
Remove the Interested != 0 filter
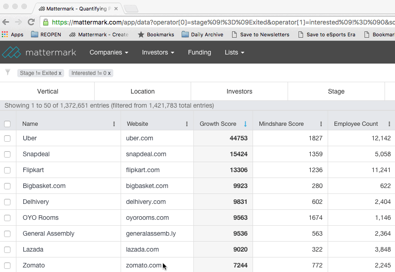click(109, 73)
